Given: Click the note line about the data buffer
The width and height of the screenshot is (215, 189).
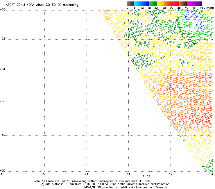Looking at the screenshot, I should click(x=105, y=184).
